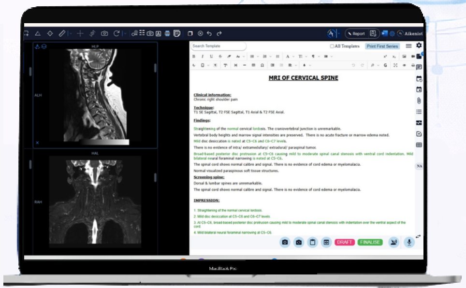
Task: Open the rotate tool dropdown arrow
Action: coord(125,34)
